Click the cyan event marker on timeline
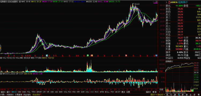The width and height of the screenshot is (201, 96). [47, 55]
